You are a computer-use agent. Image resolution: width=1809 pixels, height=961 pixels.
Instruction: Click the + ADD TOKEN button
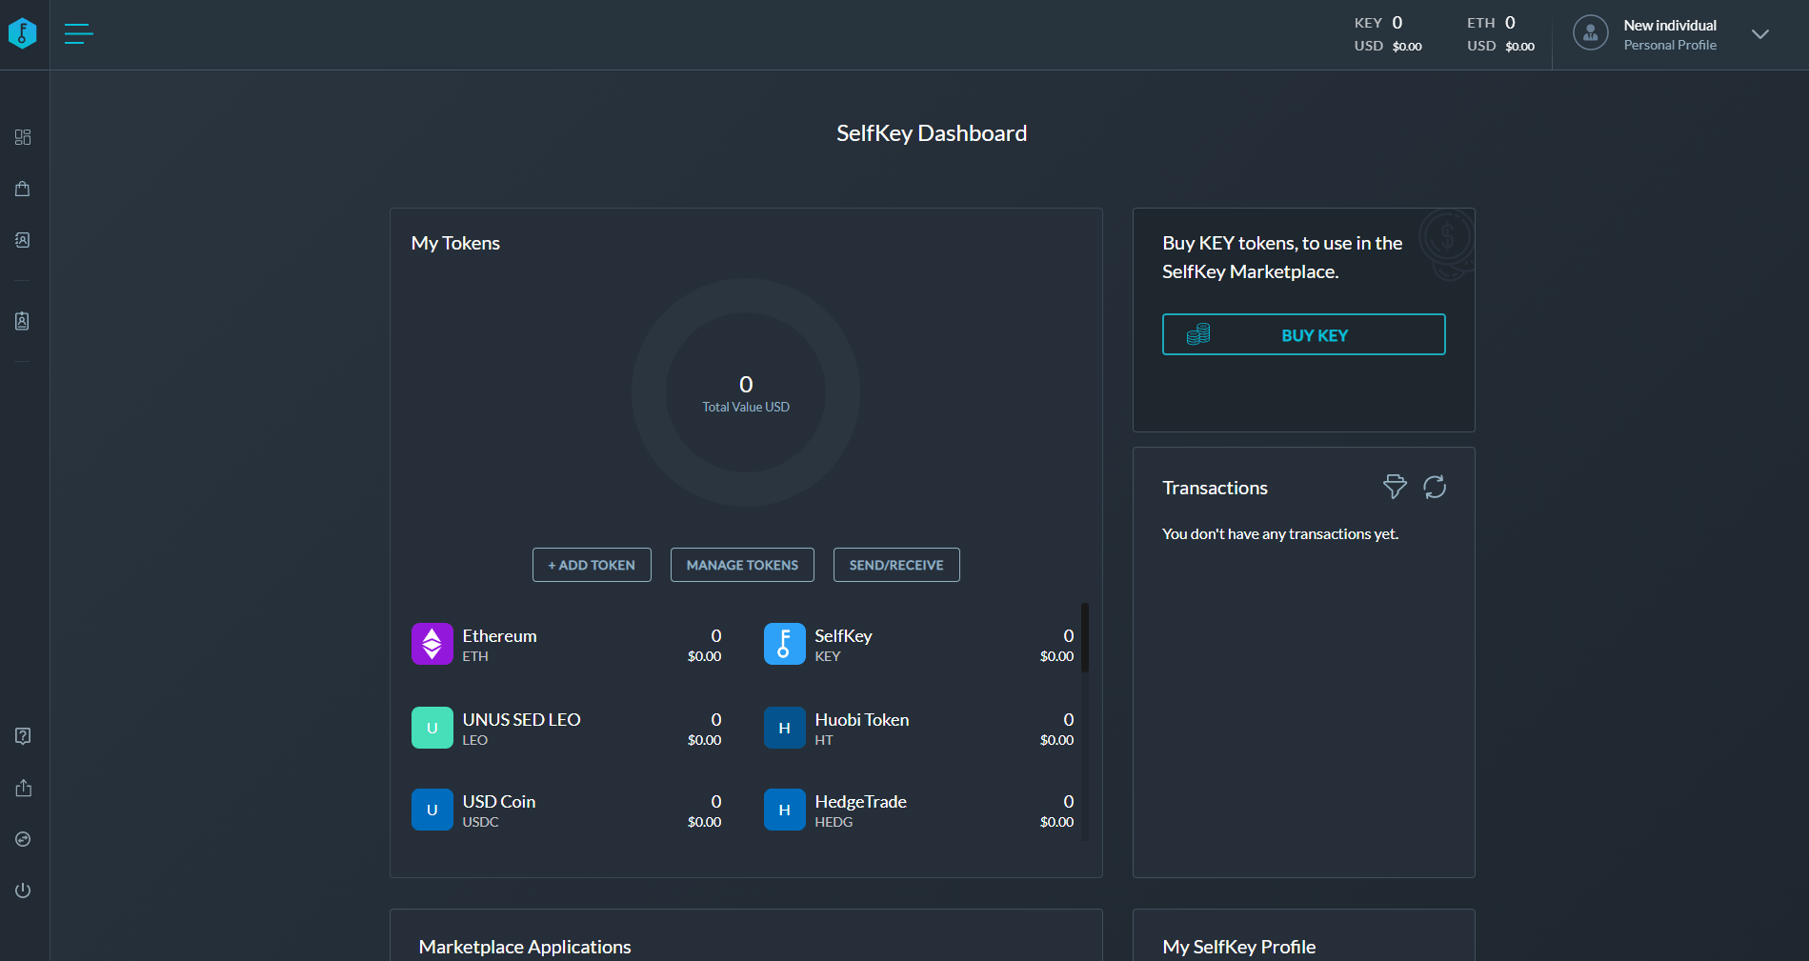(592, 565)
